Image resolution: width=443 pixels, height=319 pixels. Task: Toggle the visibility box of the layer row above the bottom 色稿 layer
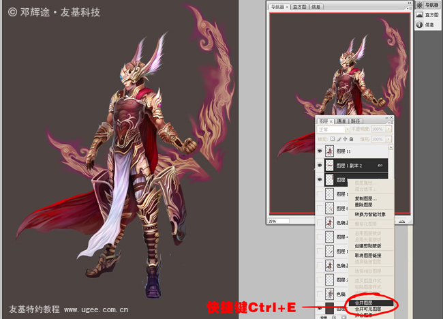(320, 279)
